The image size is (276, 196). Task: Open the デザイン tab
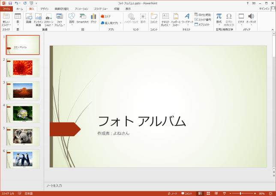[x=45, y=9]
